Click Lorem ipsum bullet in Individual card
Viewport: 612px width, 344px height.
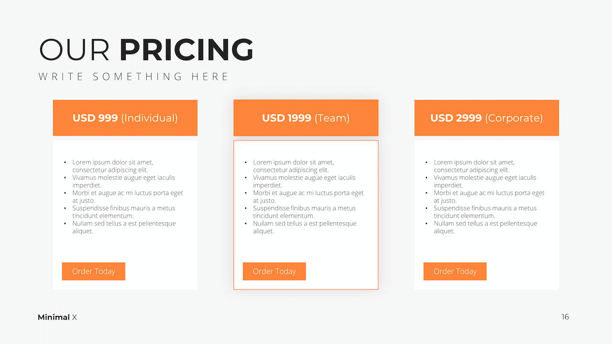113,166
